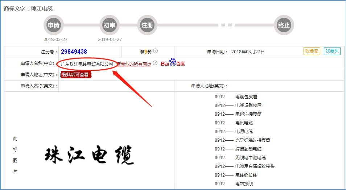
Task: Click applicant name 广东珠江电线电缆有限公司
Action: click(87, 64)
